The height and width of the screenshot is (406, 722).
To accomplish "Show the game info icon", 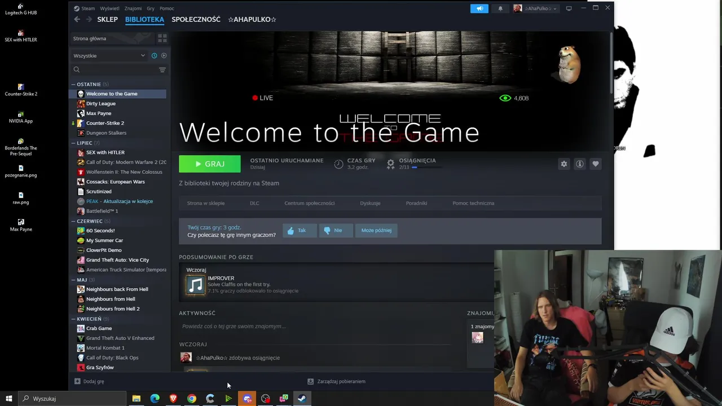I will tap(579, 164).
